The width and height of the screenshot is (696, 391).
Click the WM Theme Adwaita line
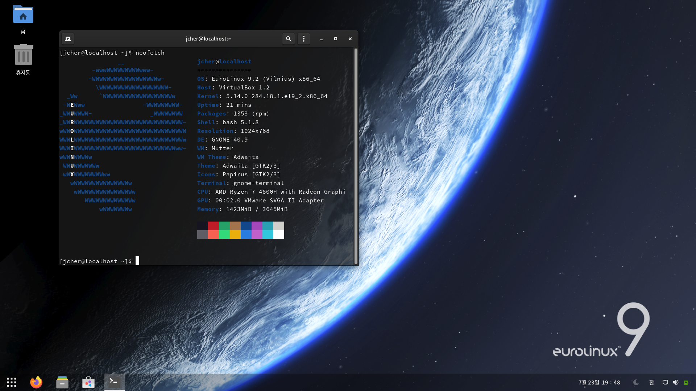(x=228, y=157)
